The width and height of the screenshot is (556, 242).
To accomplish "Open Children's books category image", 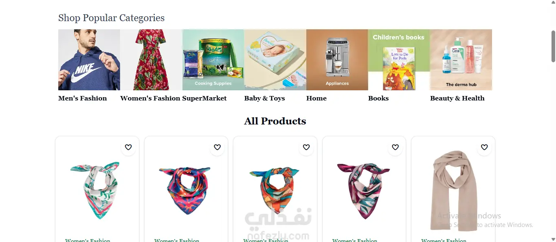I will click(x=399, y=60).
